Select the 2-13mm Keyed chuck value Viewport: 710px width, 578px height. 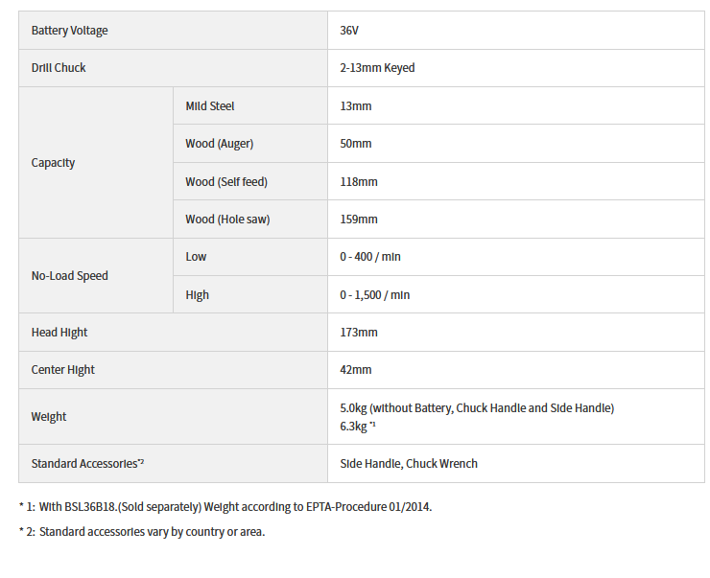377,68
